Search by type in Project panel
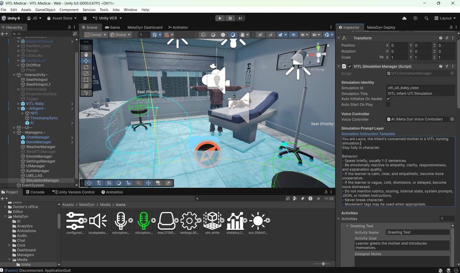 [x=295, y=199]
